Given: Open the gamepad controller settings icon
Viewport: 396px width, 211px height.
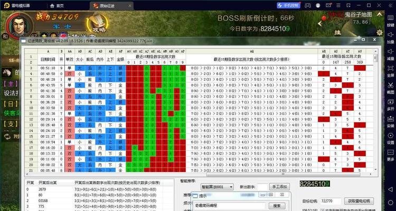Looking at the screenshot, I should [x=307, y=5].
